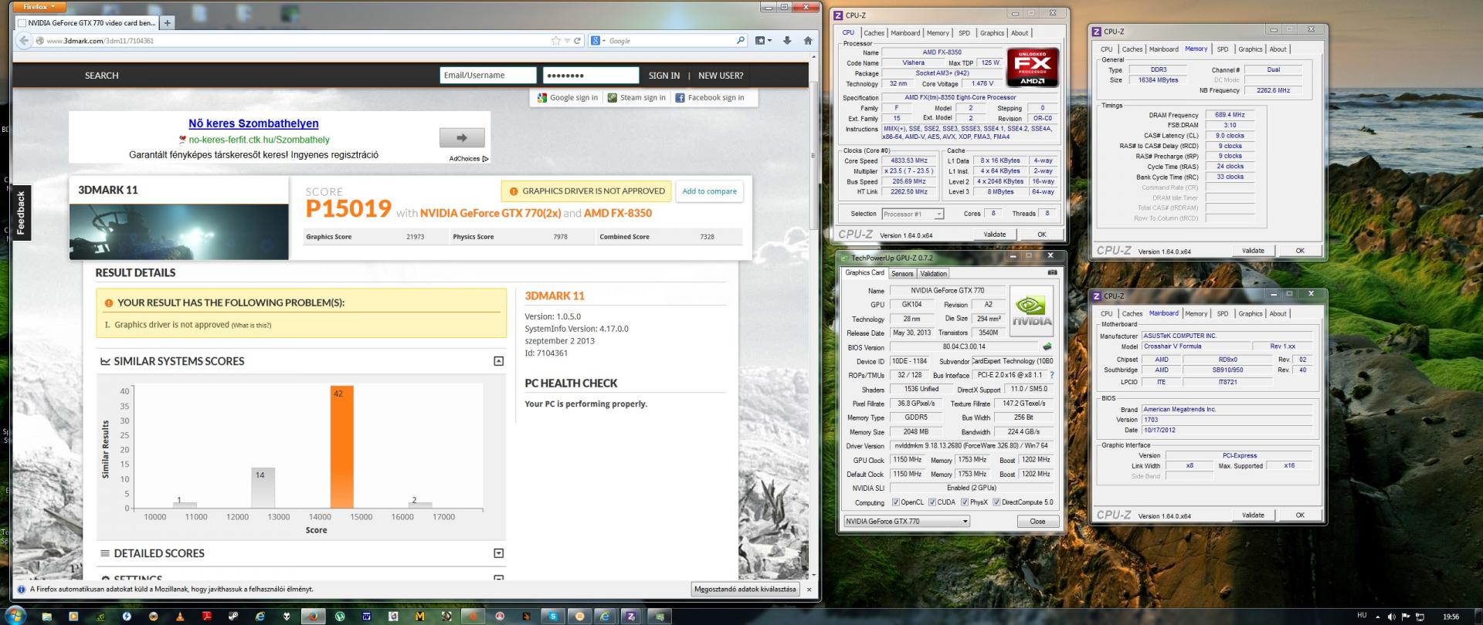Collapse the Similar Systems Scores section
This screenshot has height=625, width=1483.
pyautogui.click(x=498, y=361)
